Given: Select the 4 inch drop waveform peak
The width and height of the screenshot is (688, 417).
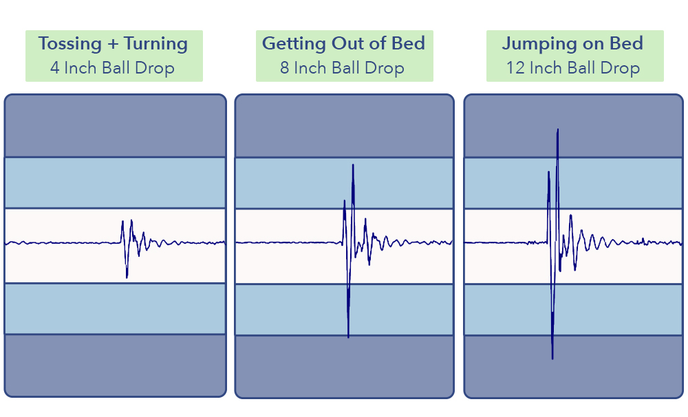Looking at the screenshot, I should tap(131, 222).
